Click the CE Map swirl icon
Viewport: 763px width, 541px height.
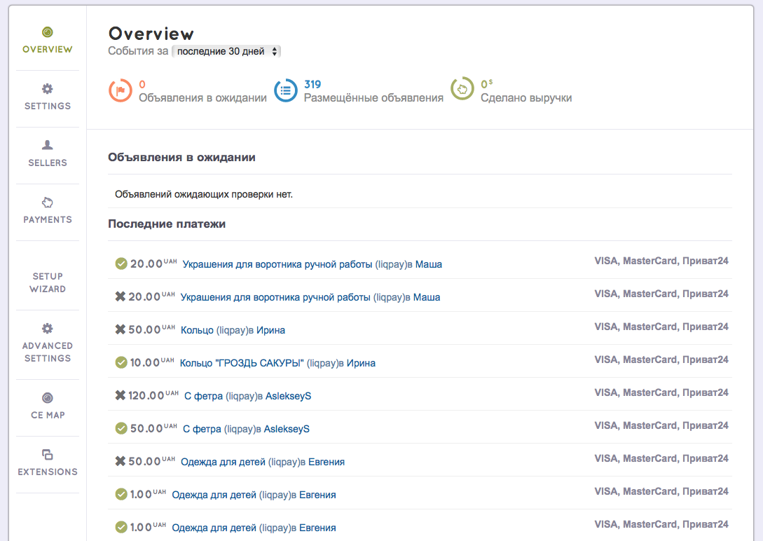47,398
